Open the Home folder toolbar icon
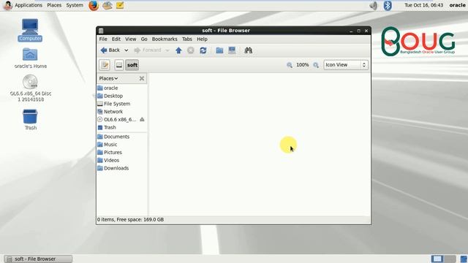The width and height of the screenshot is (468, 263). pos(219,50)
